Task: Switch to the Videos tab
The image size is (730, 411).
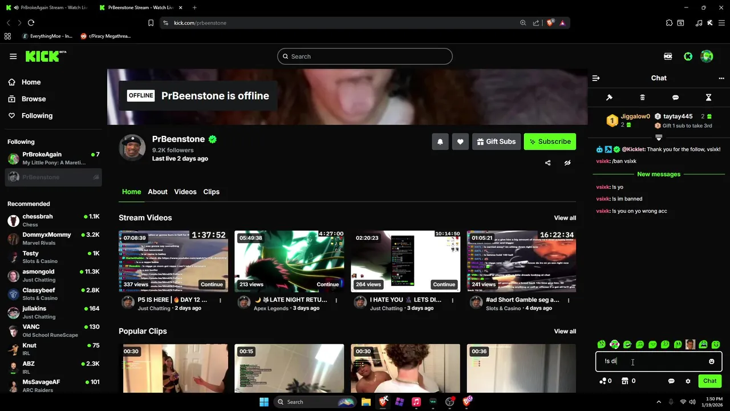Action: [185, 192]
